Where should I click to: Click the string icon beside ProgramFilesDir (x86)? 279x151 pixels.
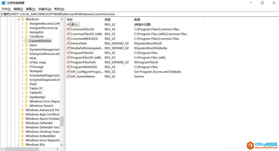click(68, 57)
